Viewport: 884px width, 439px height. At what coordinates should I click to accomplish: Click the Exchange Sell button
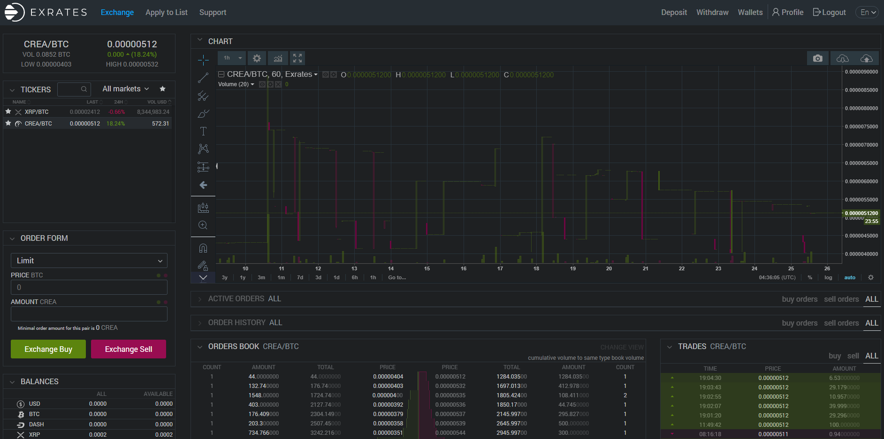tap(129, 349)
